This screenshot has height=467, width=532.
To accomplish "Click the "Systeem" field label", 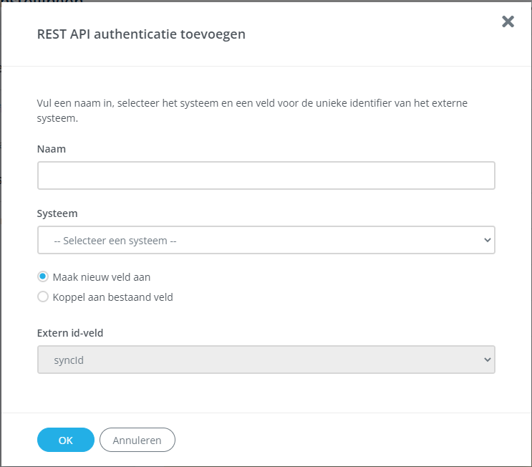I will (x=57, y=213).
